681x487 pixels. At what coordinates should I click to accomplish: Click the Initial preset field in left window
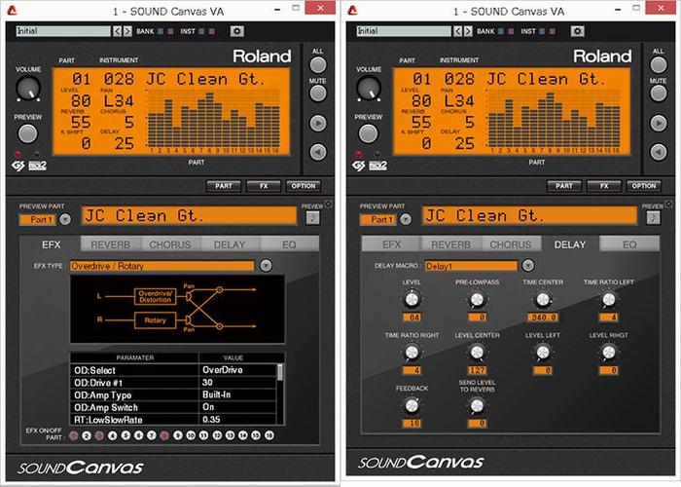[63, 31]
